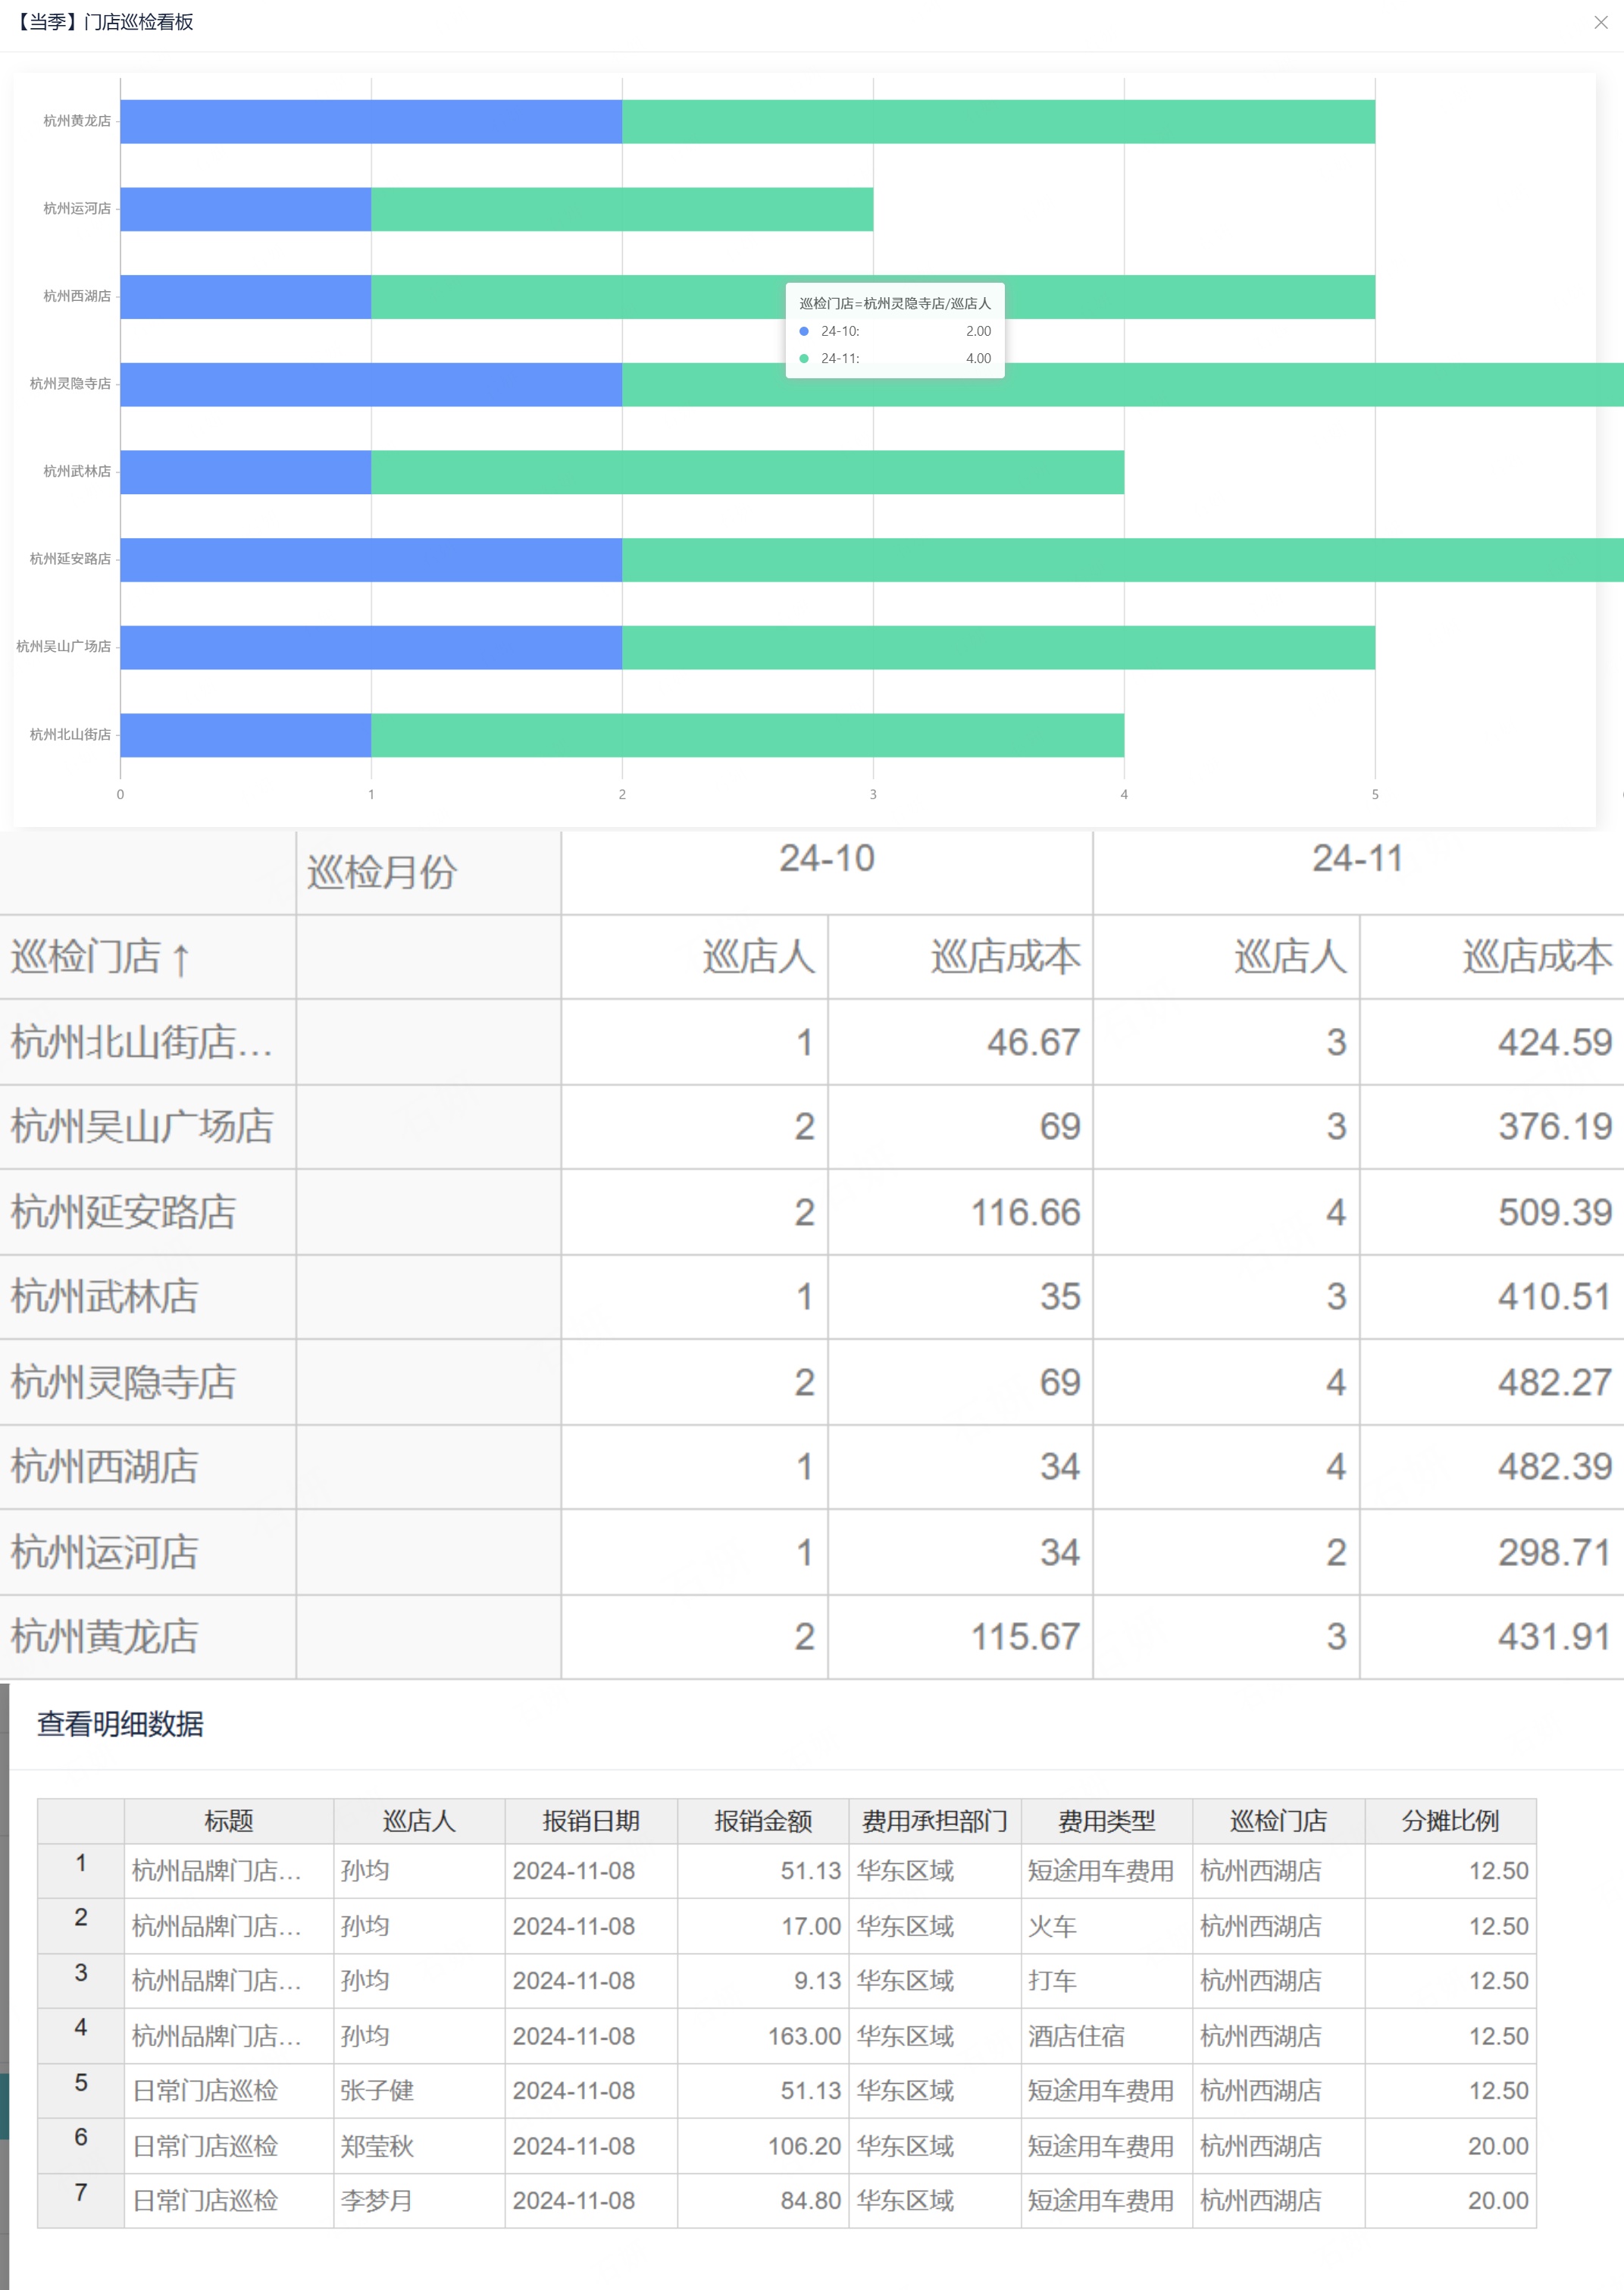
Task: Click the blue 24-10 bar for 杭州黄龙店
Action: [x=371, y=121]
